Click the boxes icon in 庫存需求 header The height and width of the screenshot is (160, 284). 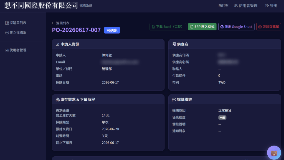(x=58, y=100)
